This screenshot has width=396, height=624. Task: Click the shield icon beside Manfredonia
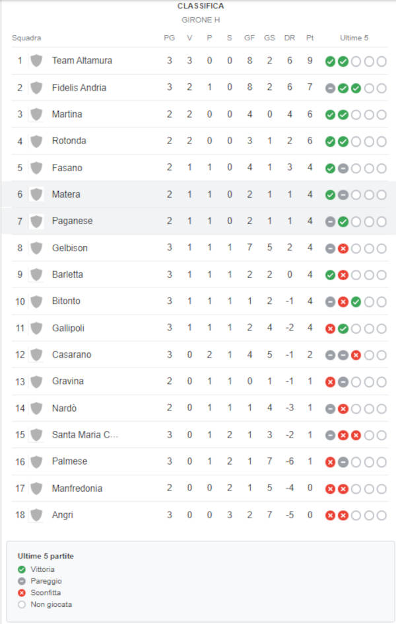point(36,488)
